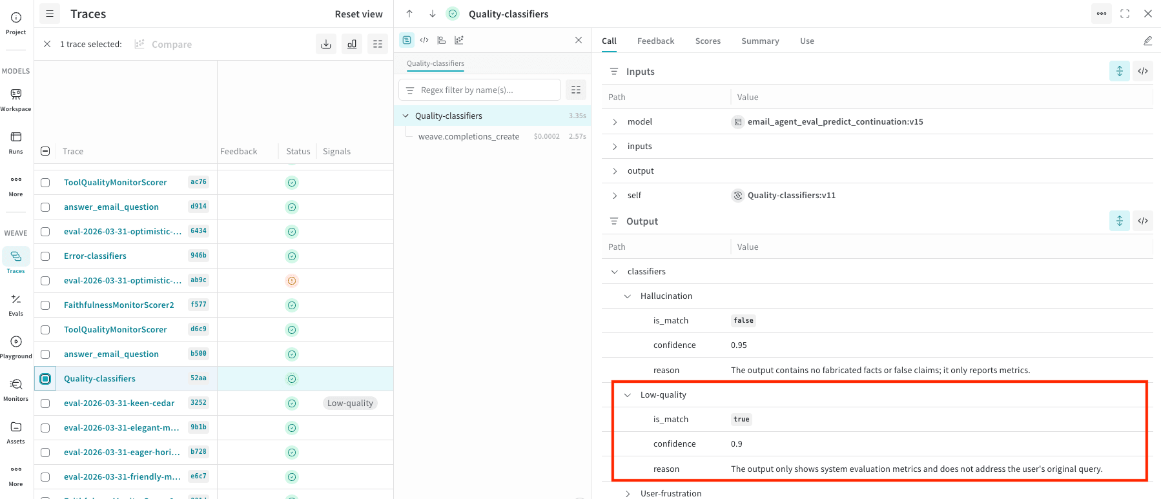The image size is (1161, 499).
Task: Collapse Quality-classifiers in the trace tree
Action: [x=406, y=116]
